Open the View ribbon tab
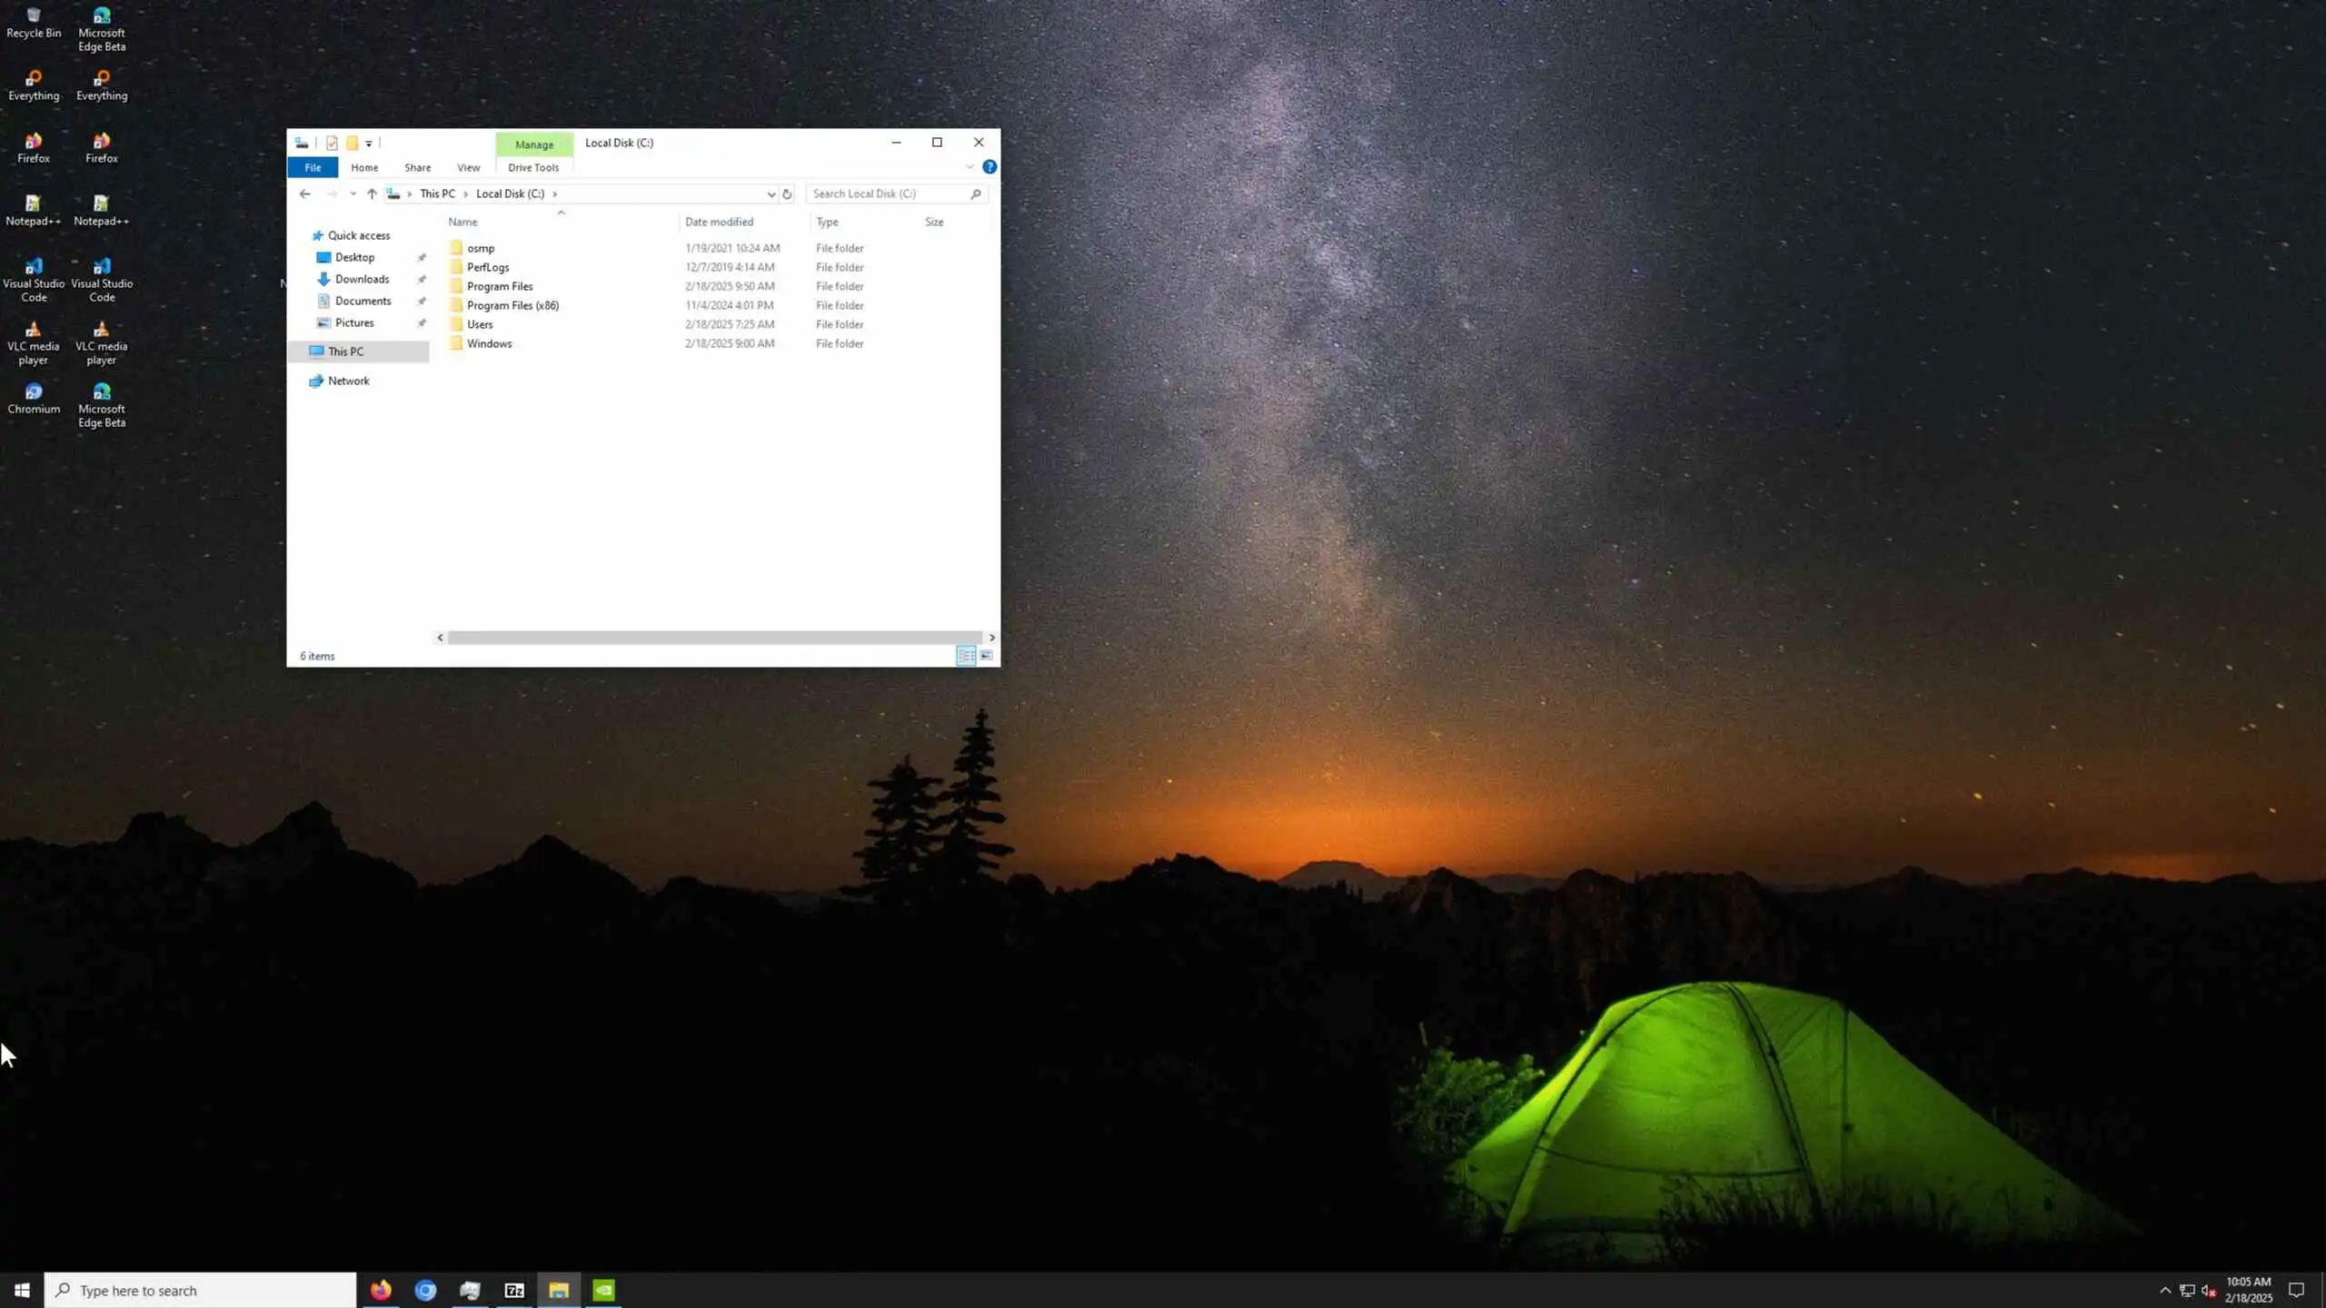The height and width of the screenshot is (1308, 2326). 468,167
